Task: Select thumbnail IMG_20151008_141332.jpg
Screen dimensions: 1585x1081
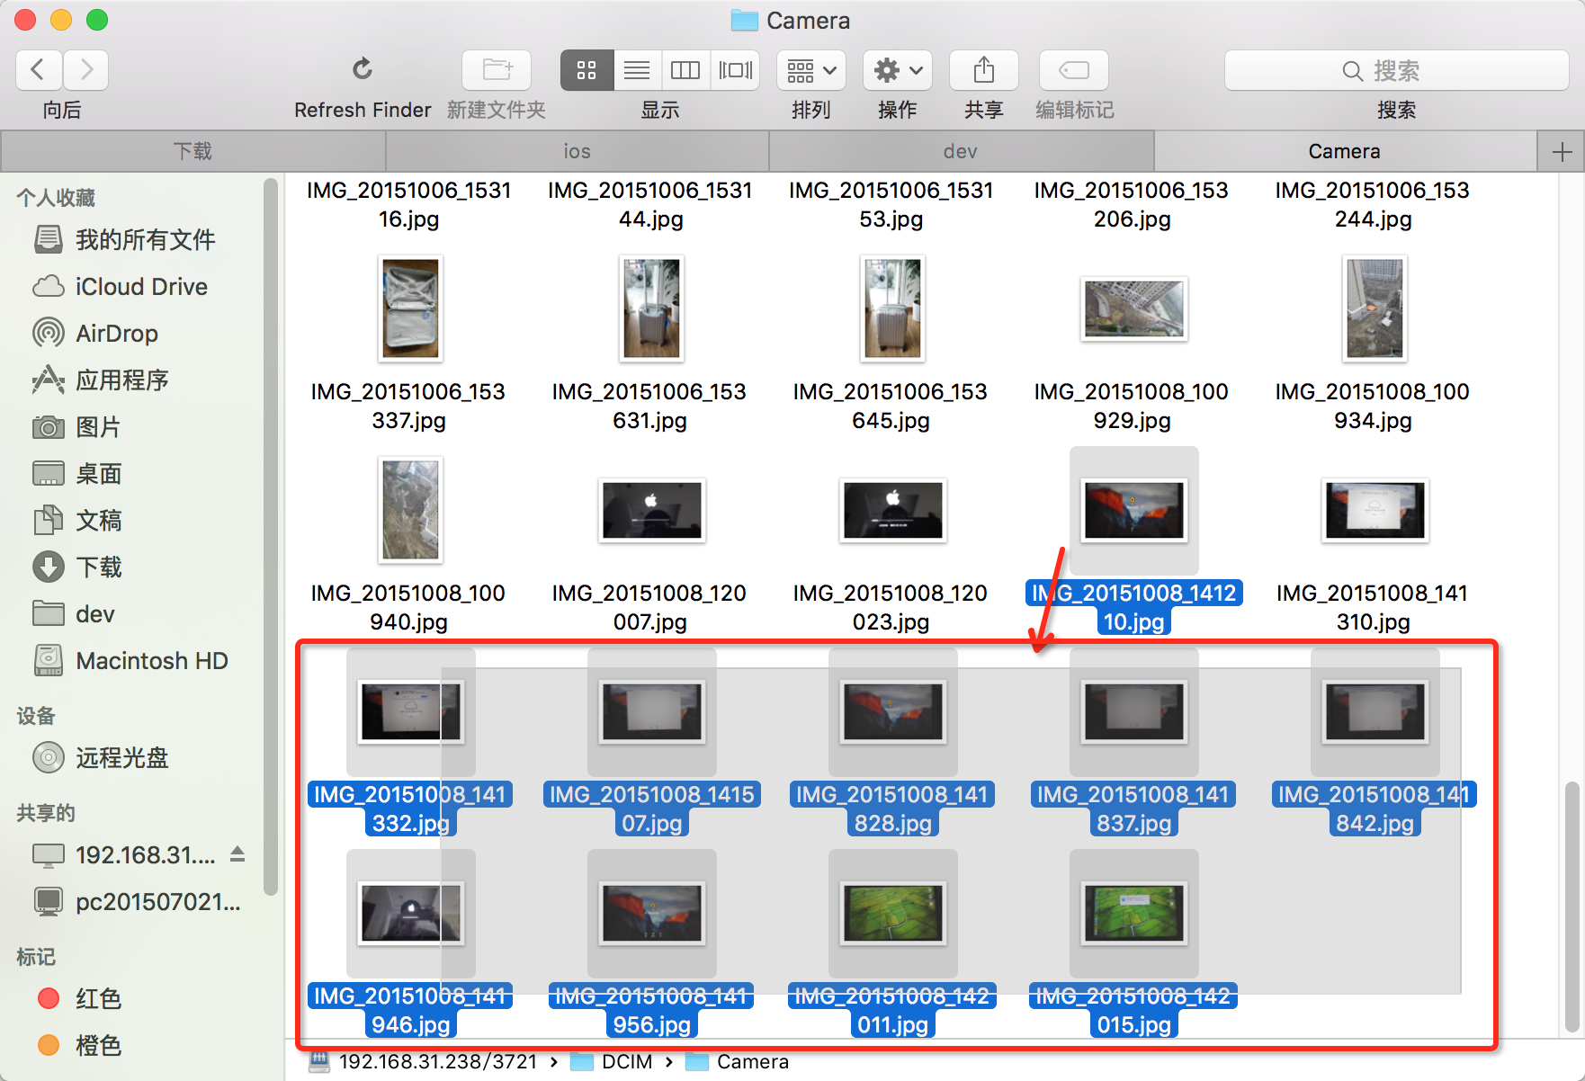Action: 410,711
